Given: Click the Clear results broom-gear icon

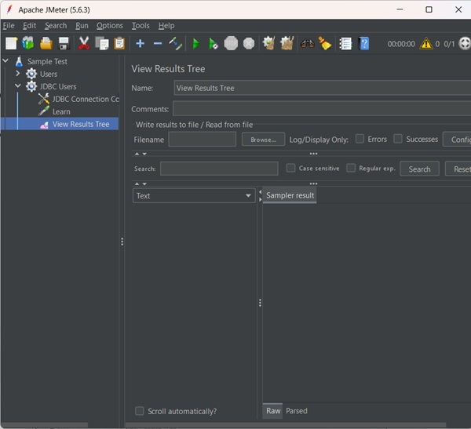Looking at the screenshot, I should point(268,44).
